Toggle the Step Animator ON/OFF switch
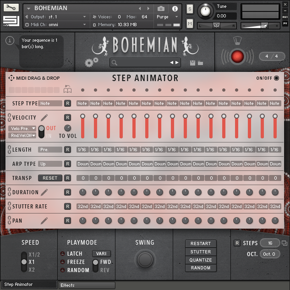 coord(276,78)
